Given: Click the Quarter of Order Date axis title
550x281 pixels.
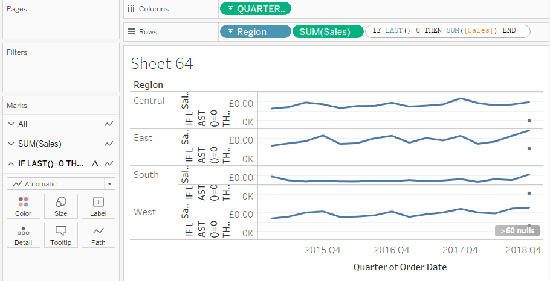Looking at the screenshot, I should 400,267.
